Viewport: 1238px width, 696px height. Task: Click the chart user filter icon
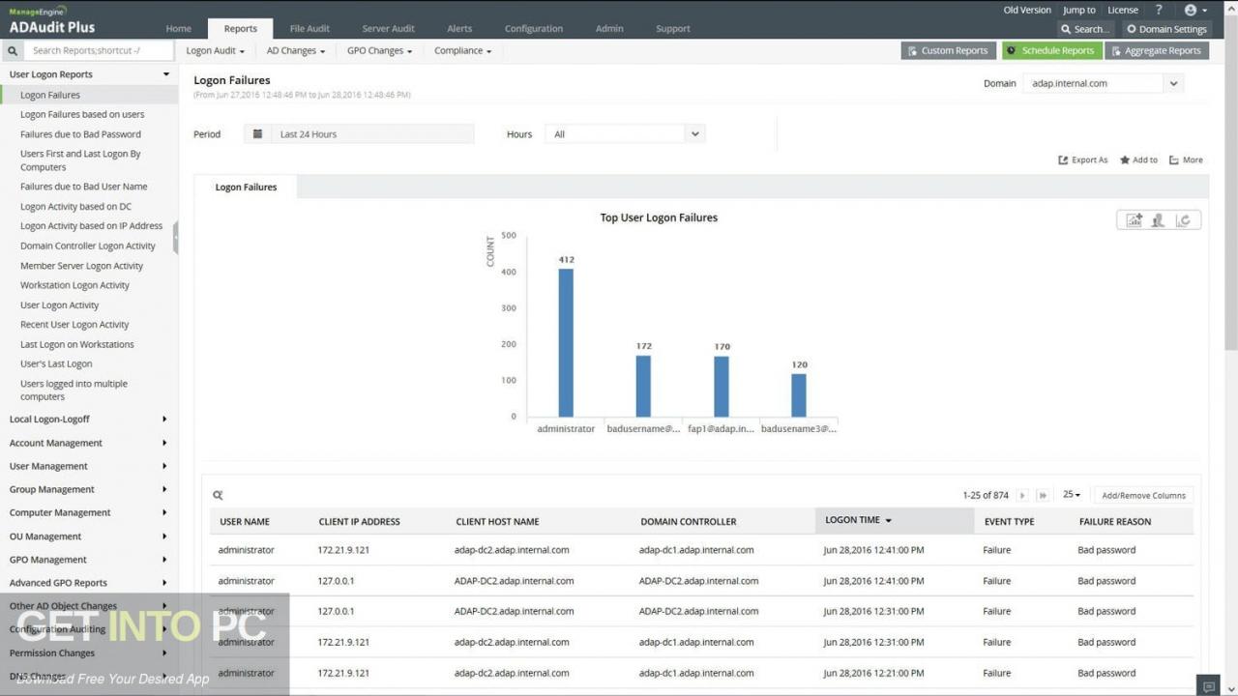[x=1158, y=220]
